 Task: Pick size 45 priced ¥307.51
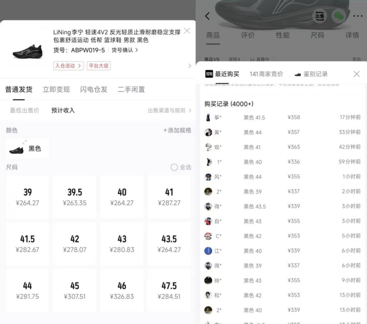pos(75,291)
